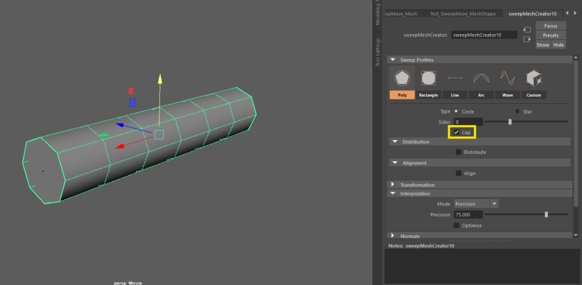Click the Presets button
This screenshot has height=285, width=582.
point(551,35)
